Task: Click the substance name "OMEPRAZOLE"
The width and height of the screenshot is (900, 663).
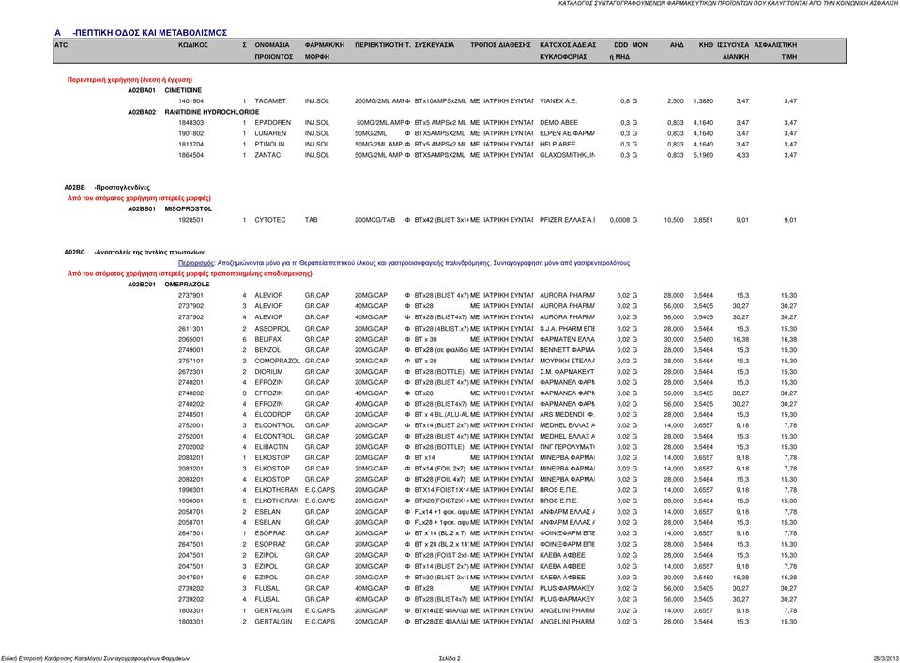Action: pos(187,285)
